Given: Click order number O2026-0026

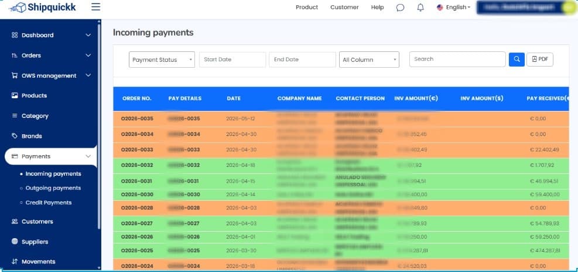Looking at the screenshot, I should pyautogui.click(x=137, y=237).
